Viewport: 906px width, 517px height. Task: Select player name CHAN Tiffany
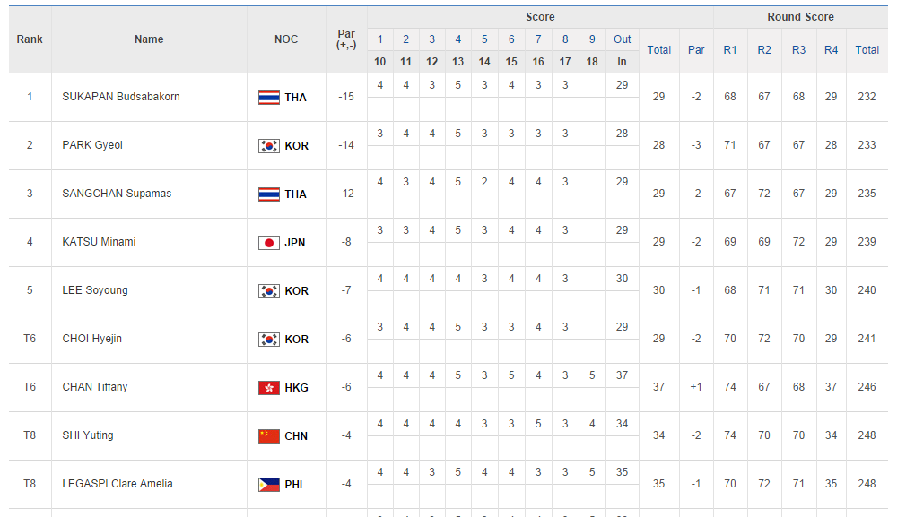coord(95,387)
